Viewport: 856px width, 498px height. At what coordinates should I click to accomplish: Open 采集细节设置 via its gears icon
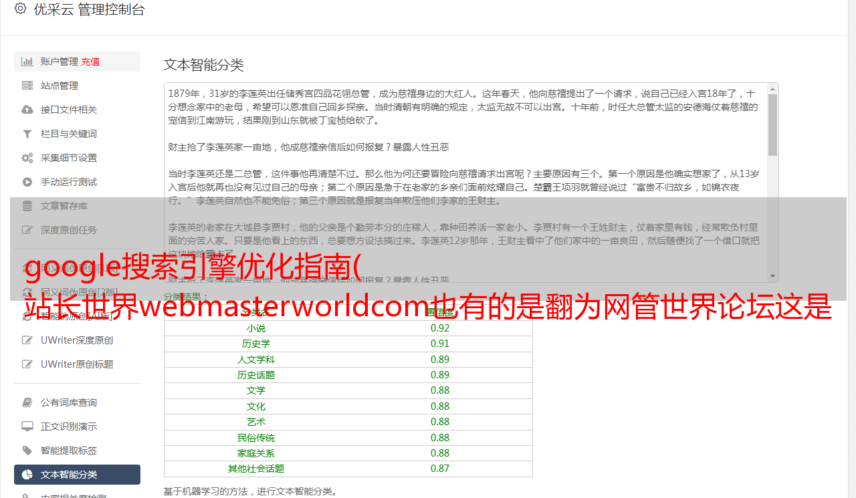(x=27, y=158)
